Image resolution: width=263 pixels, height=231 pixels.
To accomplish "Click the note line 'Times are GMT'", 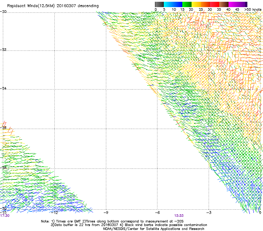I will tap(69, 221).
